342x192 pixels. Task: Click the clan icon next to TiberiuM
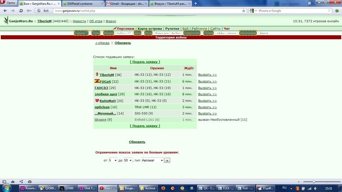click(x=97, y=74)
